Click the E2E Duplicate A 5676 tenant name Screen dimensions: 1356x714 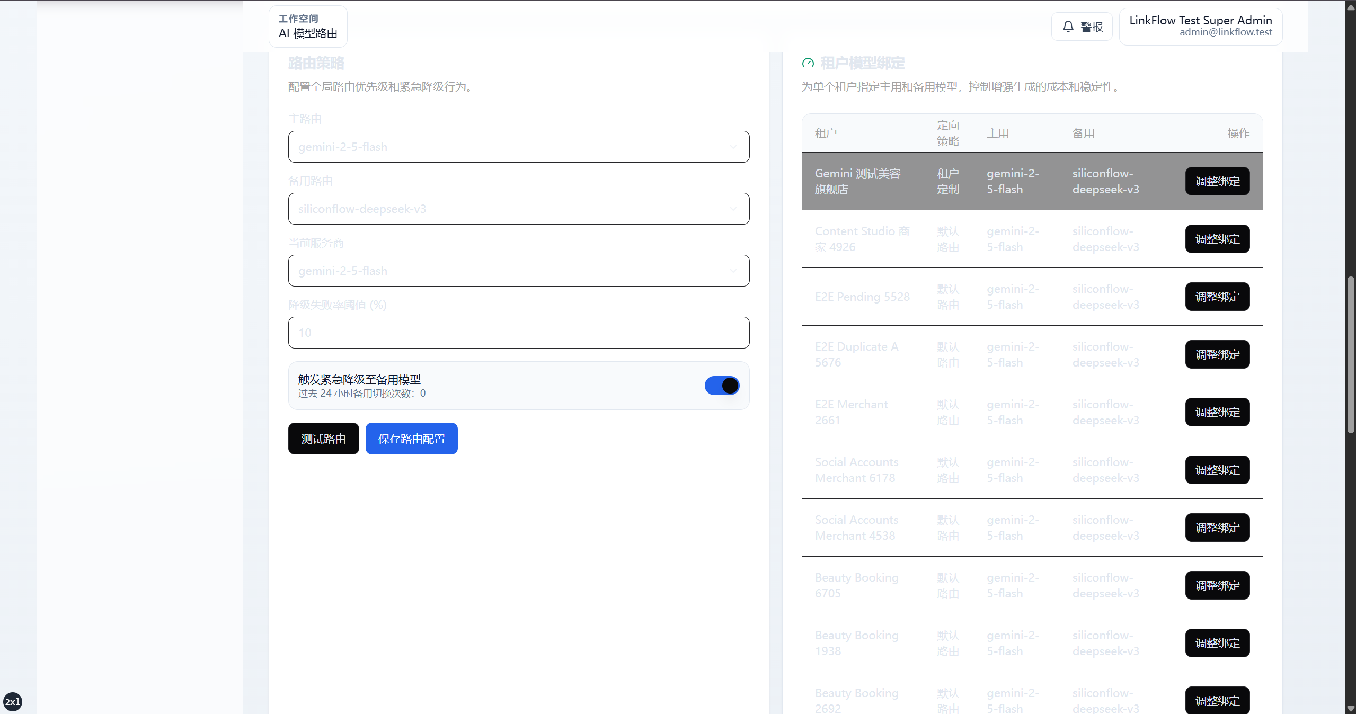pos(856,354)
